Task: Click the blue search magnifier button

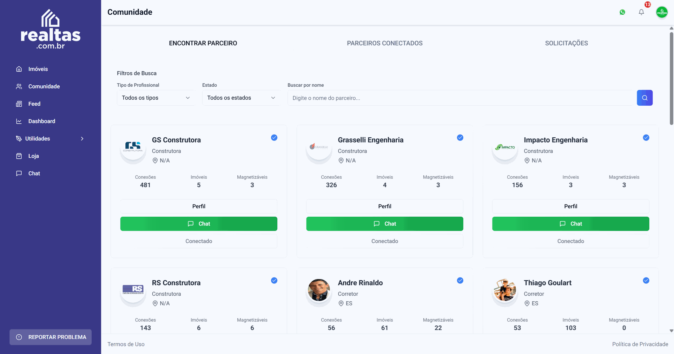Action: click(645, 98)
